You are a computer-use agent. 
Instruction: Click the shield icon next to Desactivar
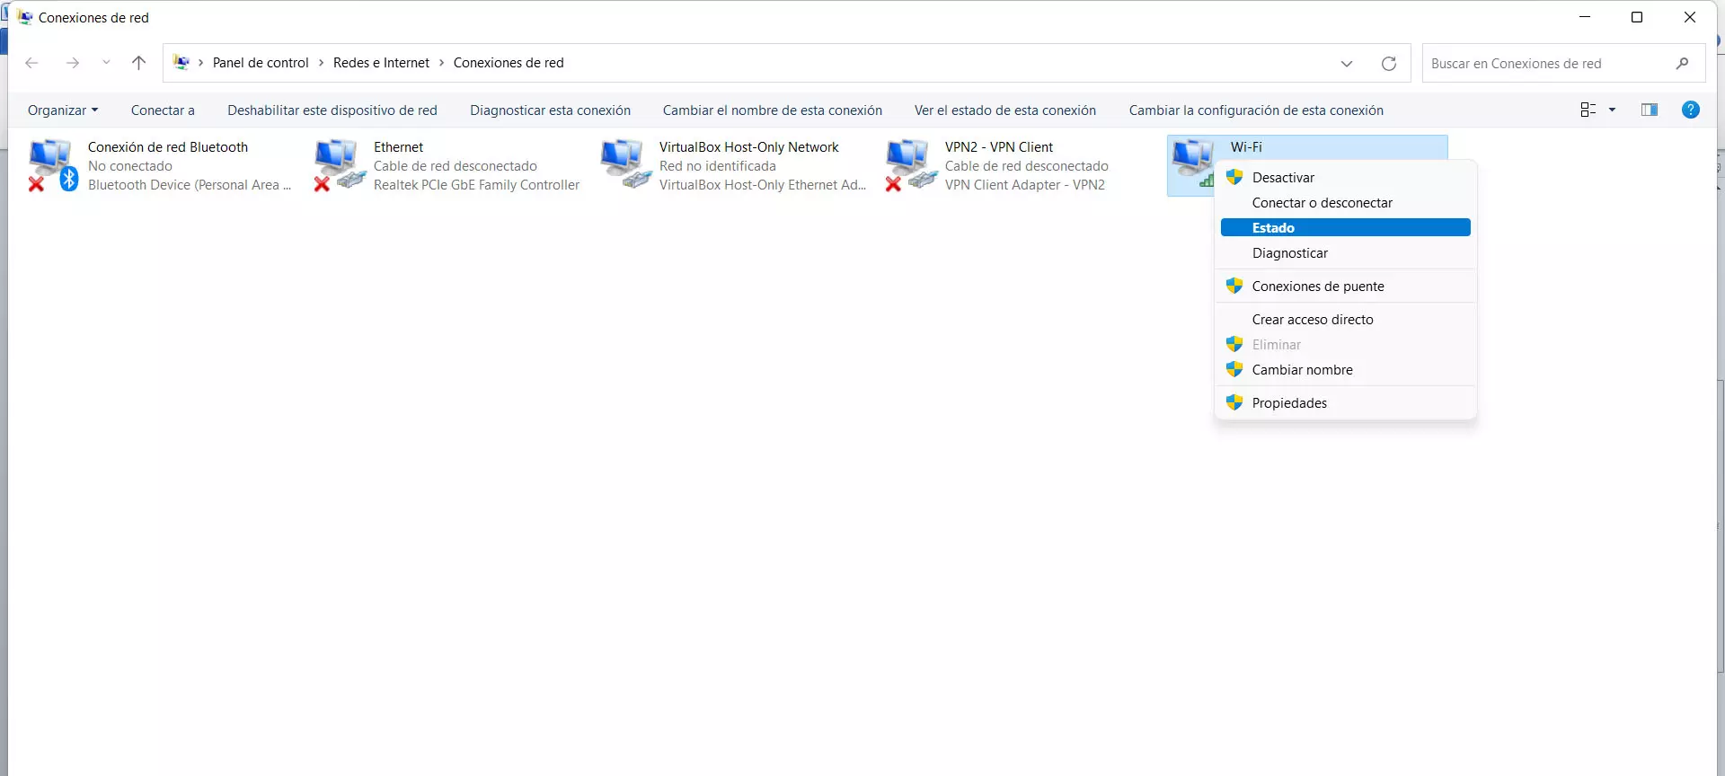point(1234,177)
